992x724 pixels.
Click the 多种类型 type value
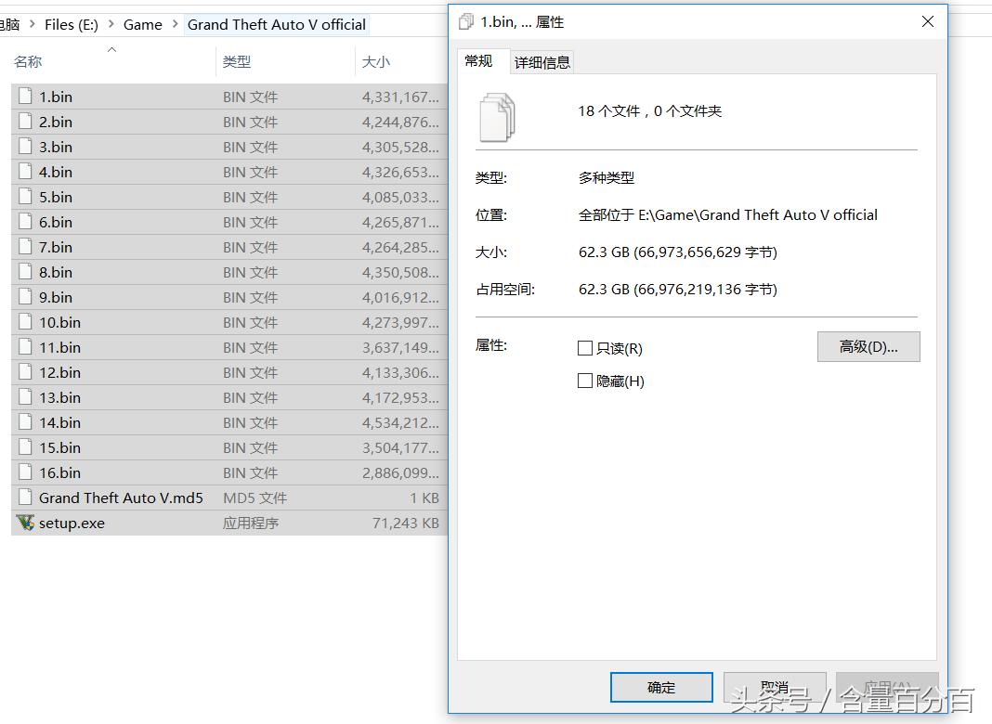pos(607,178)
